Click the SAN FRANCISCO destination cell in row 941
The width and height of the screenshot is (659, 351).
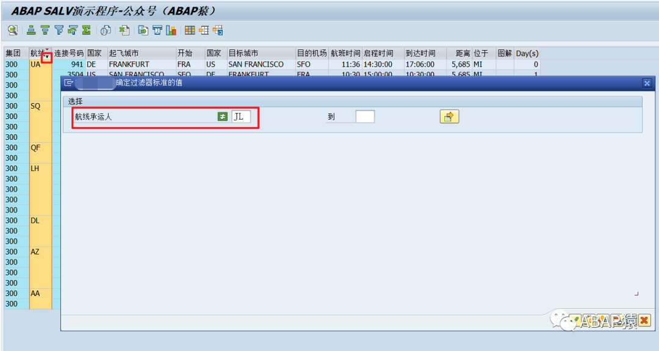coord(261,64)
